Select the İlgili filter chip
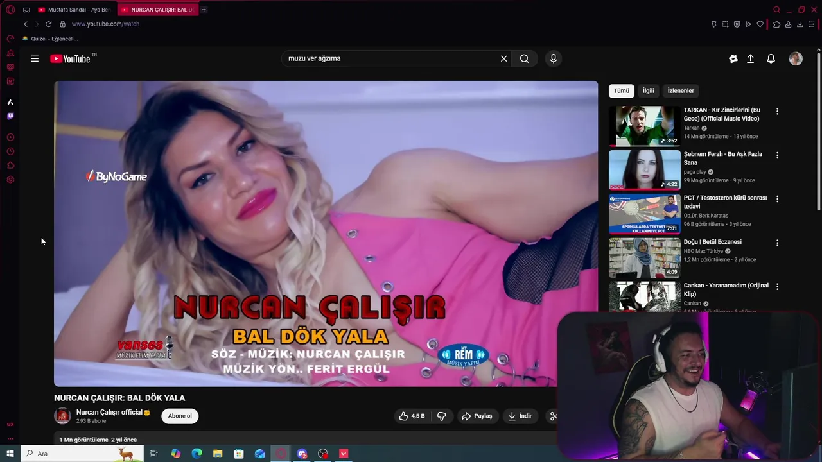This screenshot has width=822, height=462. (x=649, y=90)
